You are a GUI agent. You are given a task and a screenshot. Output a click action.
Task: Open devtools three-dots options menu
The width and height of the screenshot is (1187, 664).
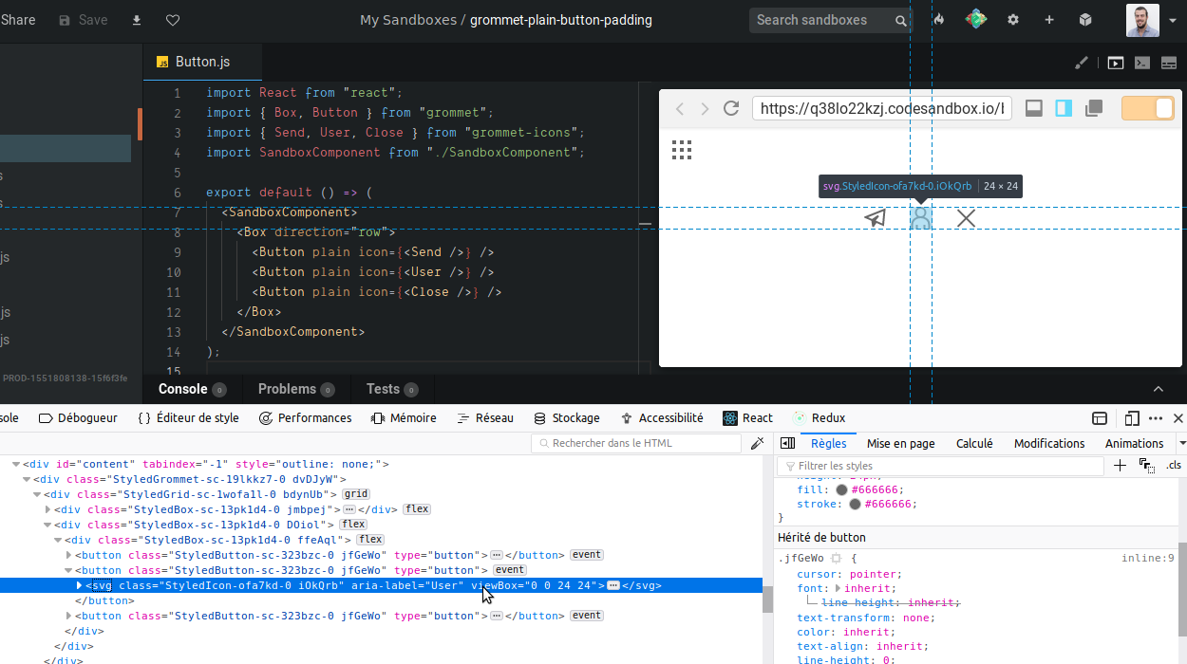coord(1156,418)
